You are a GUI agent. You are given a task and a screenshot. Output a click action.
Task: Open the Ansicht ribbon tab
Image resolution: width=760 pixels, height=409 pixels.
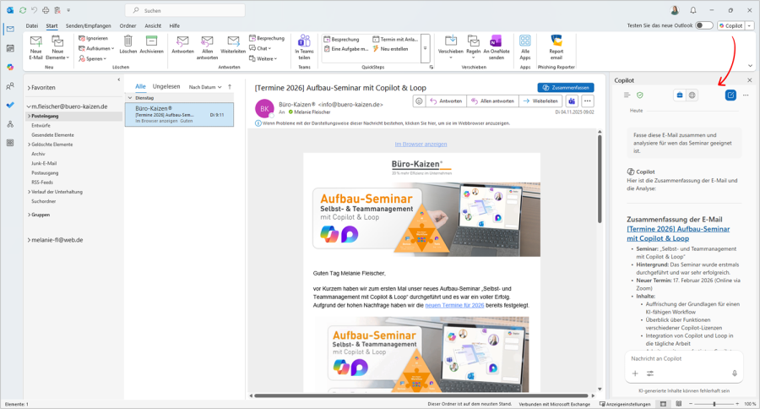click(153, 25)
